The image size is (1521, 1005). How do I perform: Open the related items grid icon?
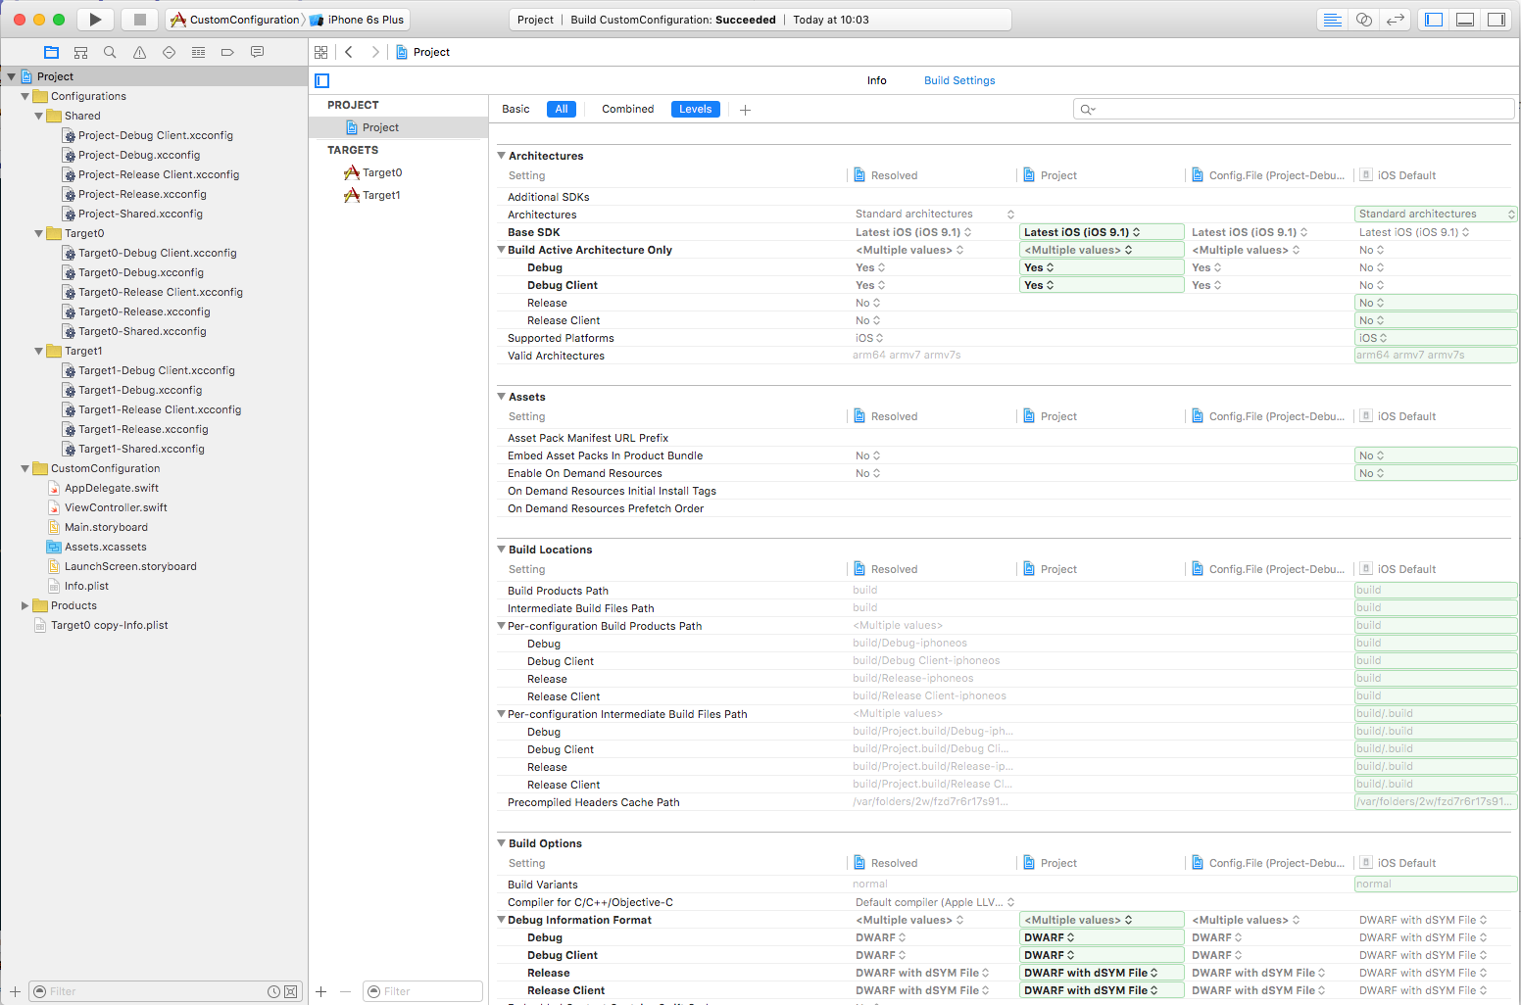click(320, 53)
